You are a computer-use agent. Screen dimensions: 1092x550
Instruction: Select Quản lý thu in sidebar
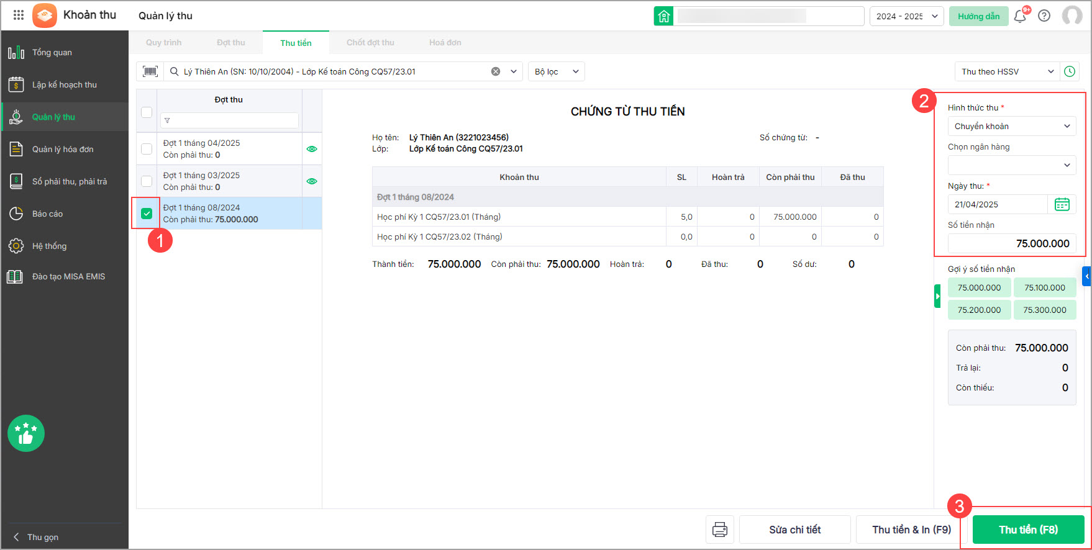pos(65,117)
